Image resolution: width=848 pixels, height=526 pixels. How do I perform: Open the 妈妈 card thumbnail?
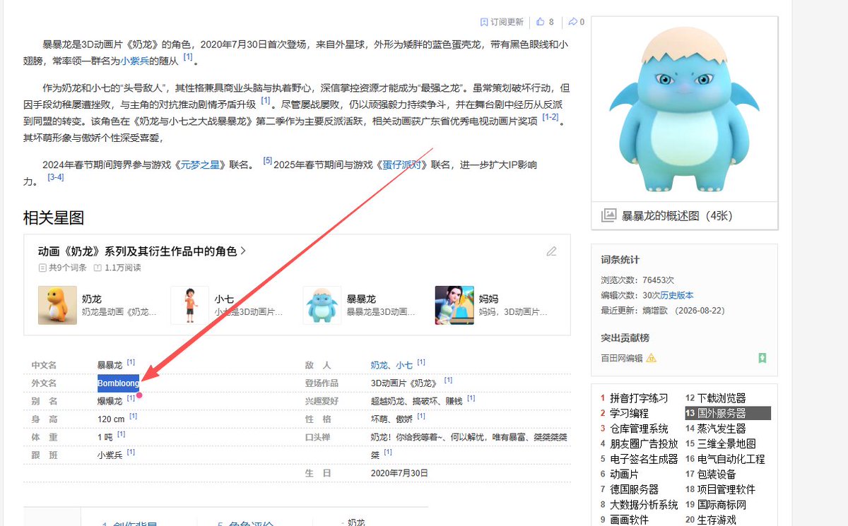(454, 305)
